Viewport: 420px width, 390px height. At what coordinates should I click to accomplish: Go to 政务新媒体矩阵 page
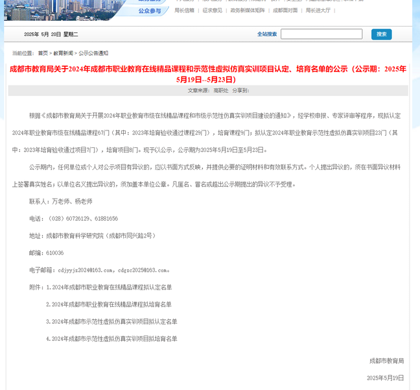(248, 10)
